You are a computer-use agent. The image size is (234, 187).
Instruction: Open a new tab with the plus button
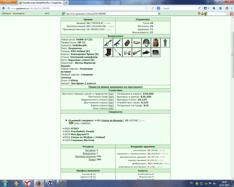point(66,3)
